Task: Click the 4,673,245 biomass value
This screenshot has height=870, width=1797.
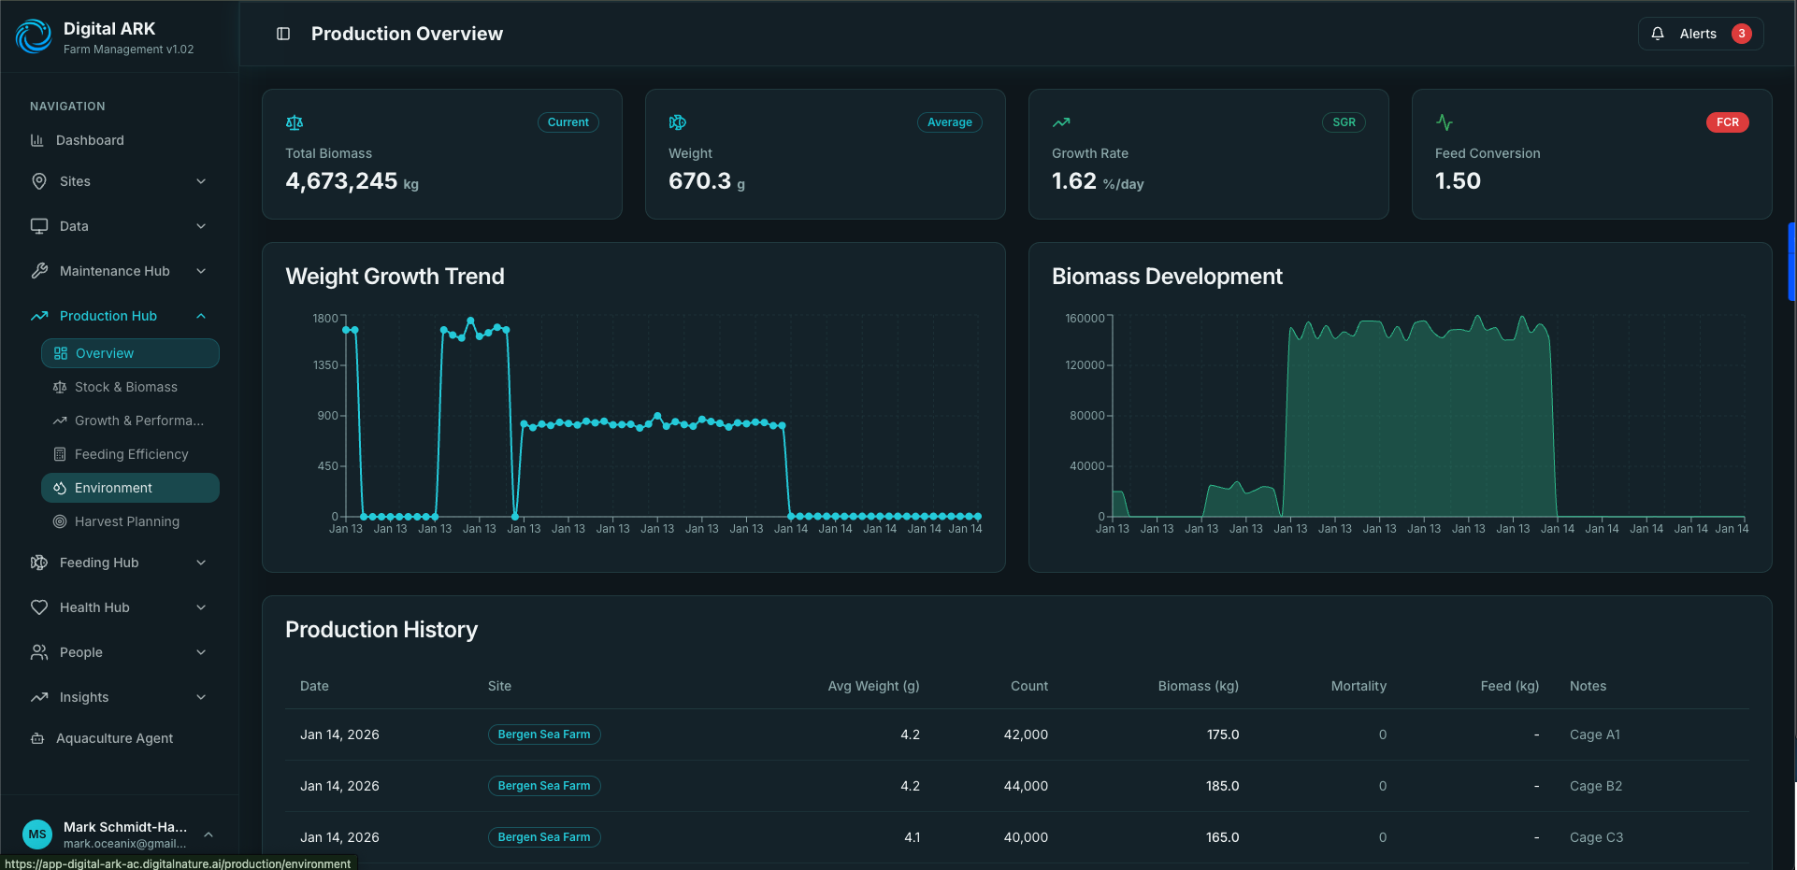Action: [341, 181]
